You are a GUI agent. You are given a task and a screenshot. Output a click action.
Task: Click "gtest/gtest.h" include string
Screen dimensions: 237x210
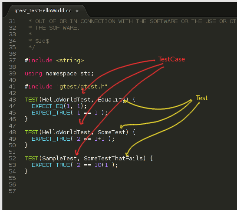(x=82, y=87)
